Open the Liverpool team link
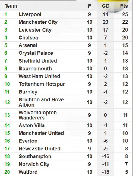The height and width of the screenshot is (176, 133). point(30,14)
